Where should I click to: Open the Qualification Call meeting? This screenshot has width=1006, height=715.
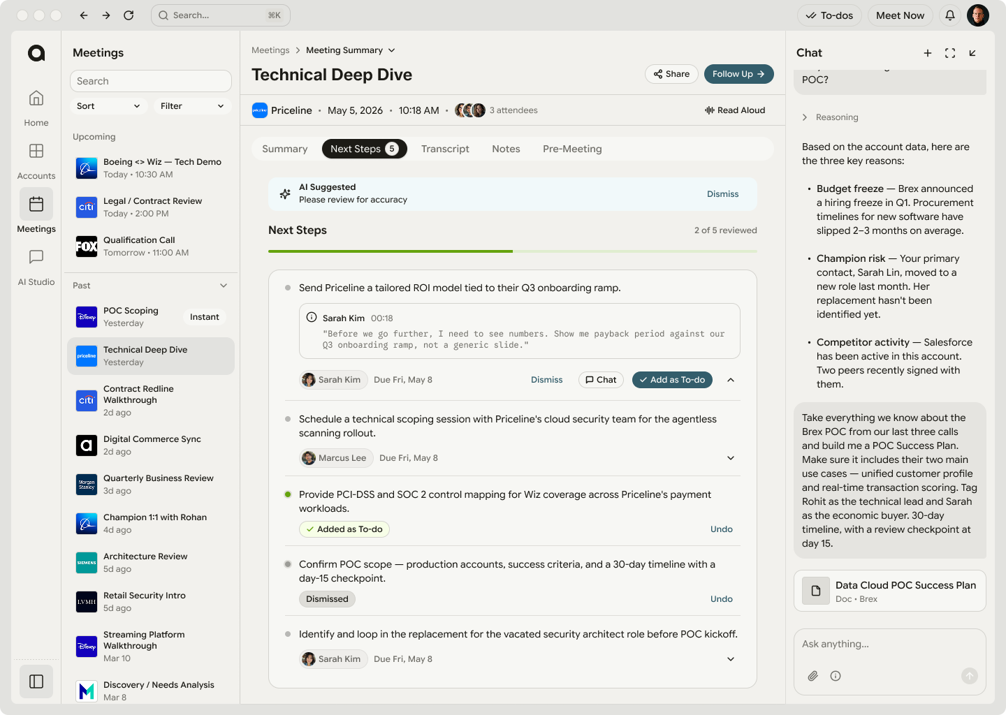coord(151,246)
